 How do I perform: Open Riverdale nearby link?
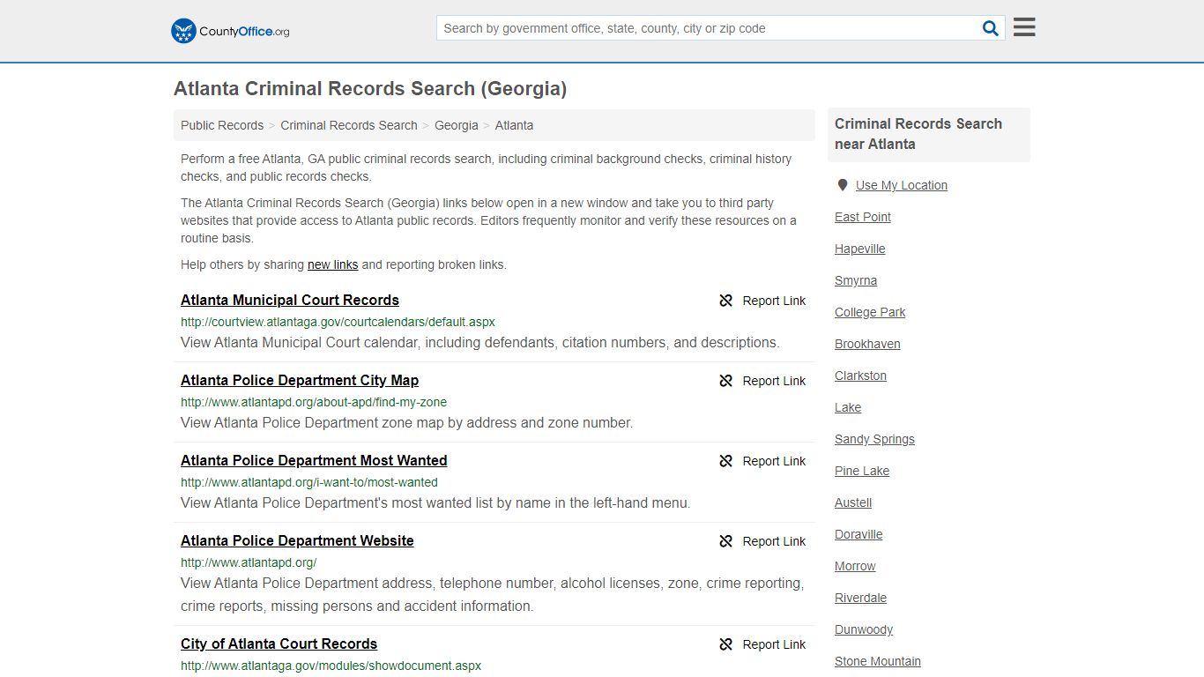(861, 598)
